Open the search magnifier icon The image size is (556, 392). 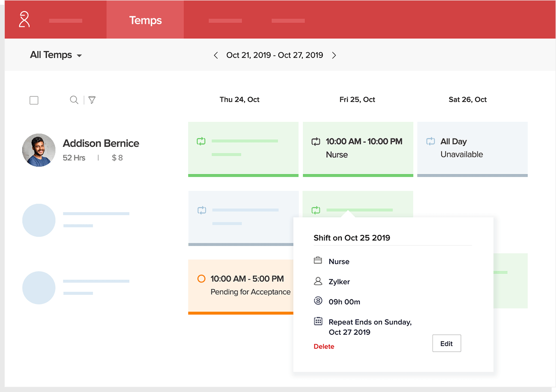coord(74,100)
